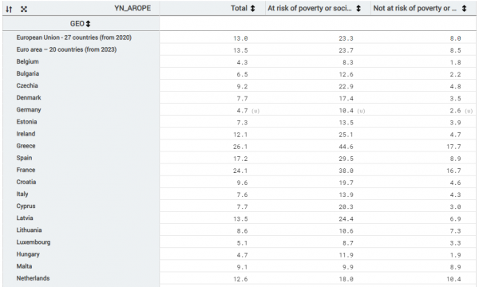Sort the At risk of poverty column
The width and height of the screenshot is (479, 287).
click(x=358, y=9)
